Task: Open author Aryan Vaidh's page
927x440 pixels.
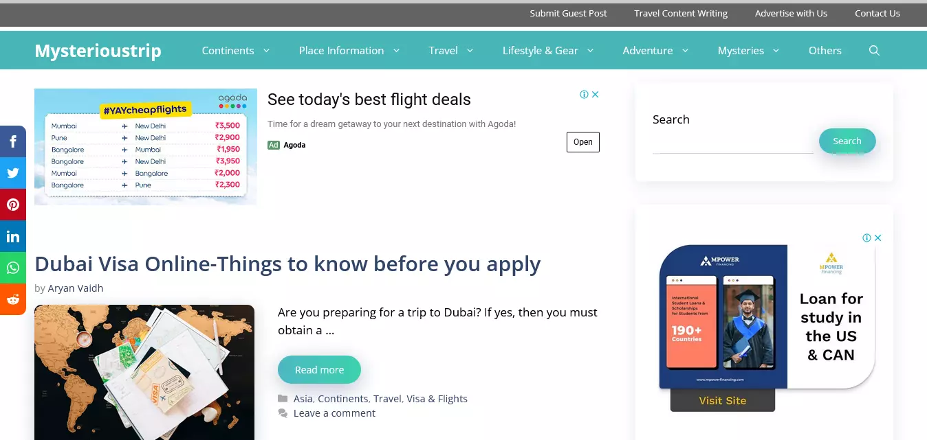Action: [76, 288]
